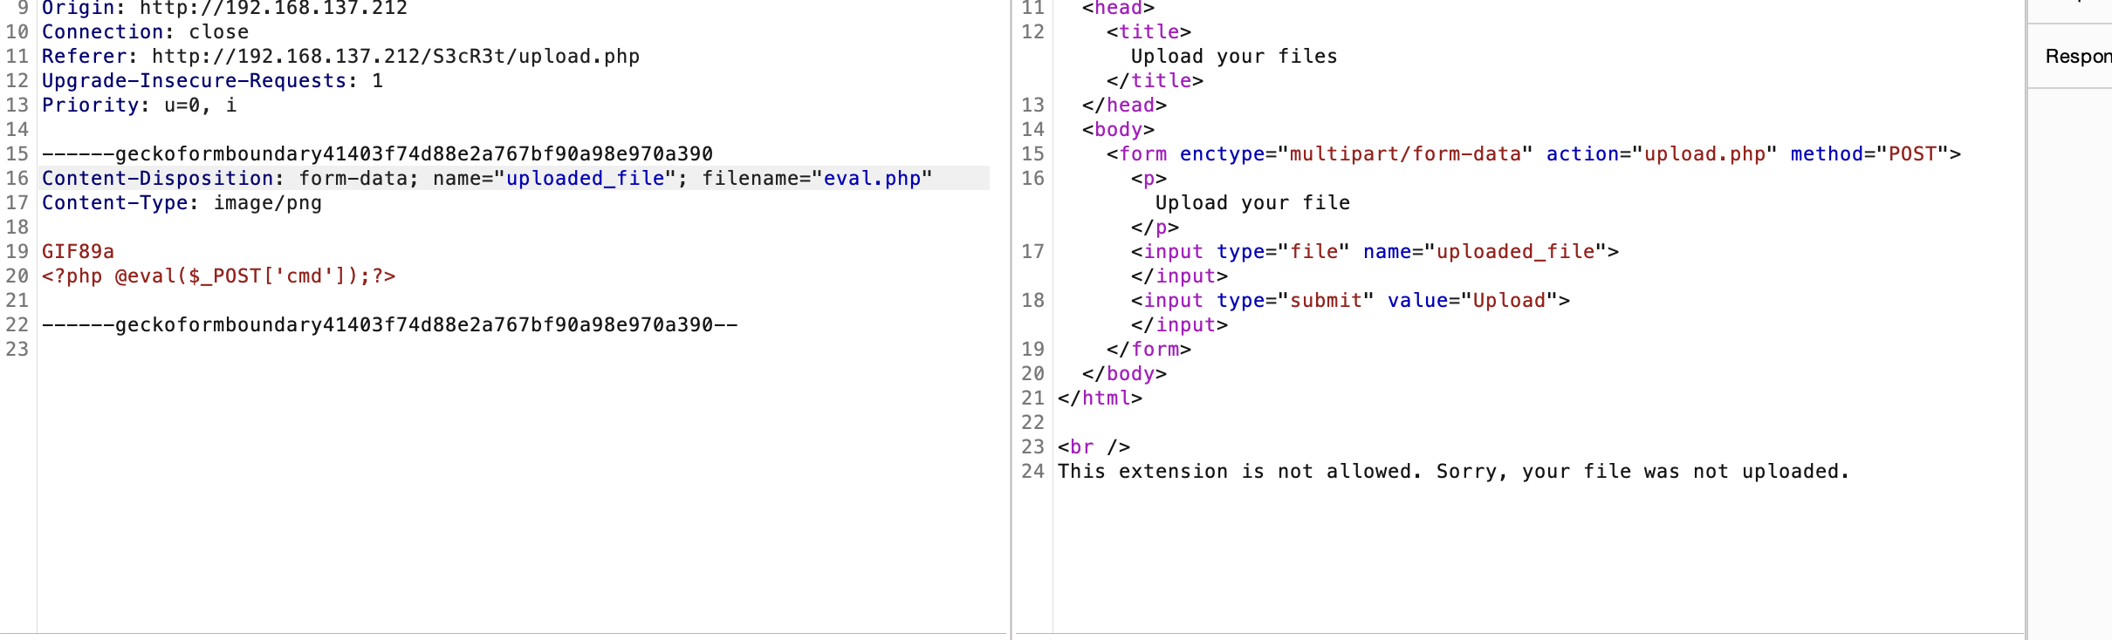Click the input type value 'file'

[1313, 252]
